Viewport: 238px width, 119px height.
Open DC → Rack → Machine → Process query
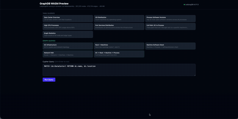(119, 54)
